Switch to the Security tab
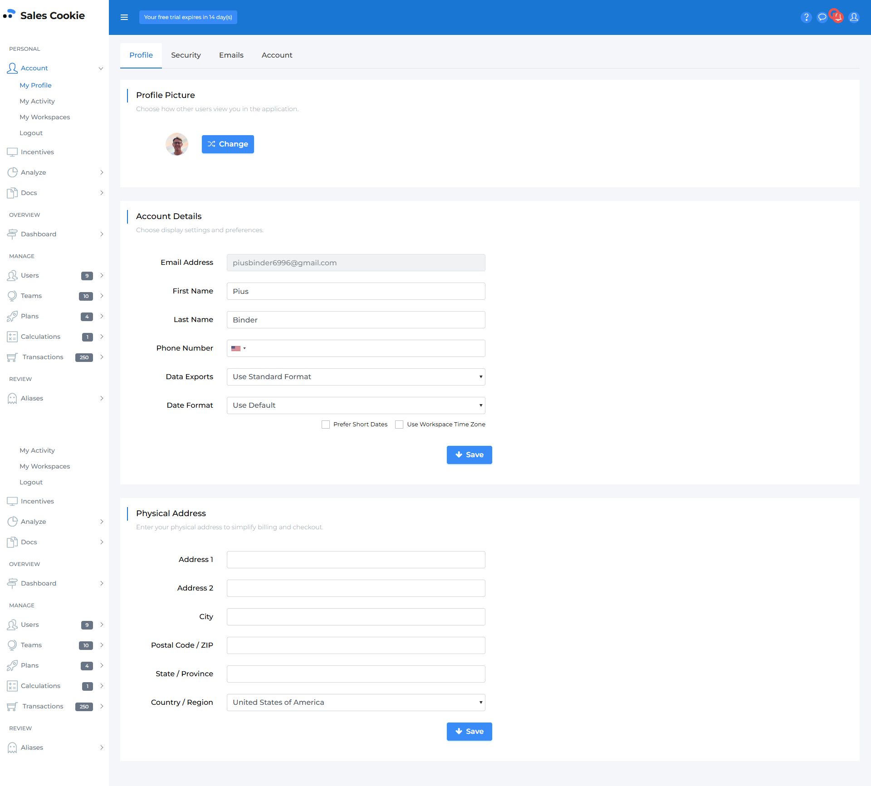Viewport: 871px width, 786px height. (186, 55)
